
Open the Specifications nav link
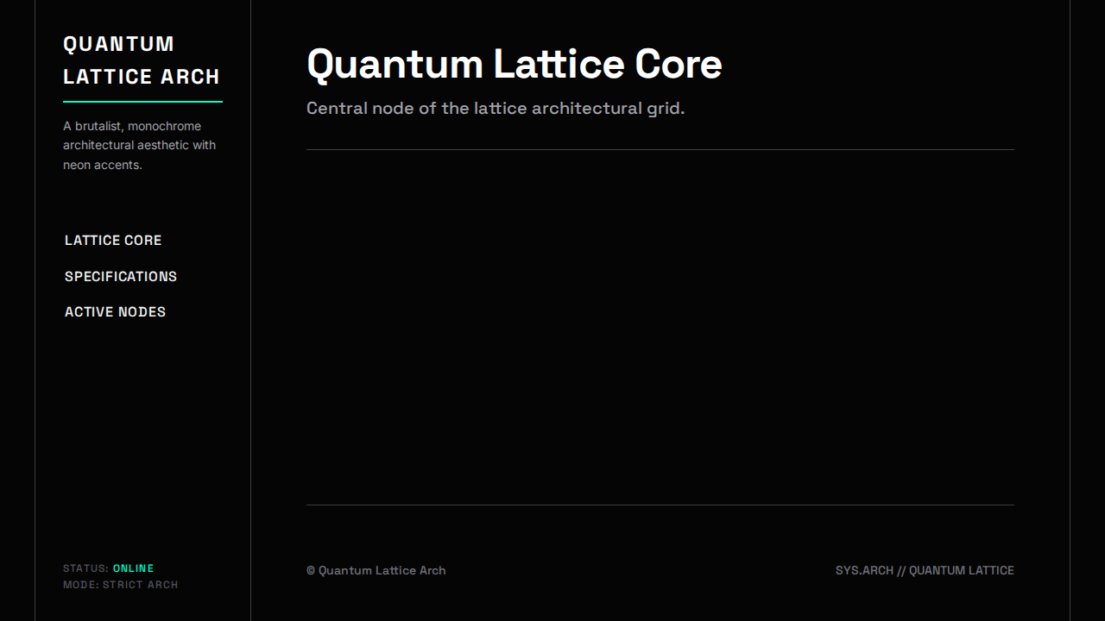121,277
